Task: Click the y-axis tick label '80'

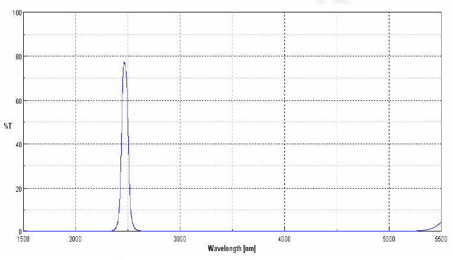Action: coord(18,57)
